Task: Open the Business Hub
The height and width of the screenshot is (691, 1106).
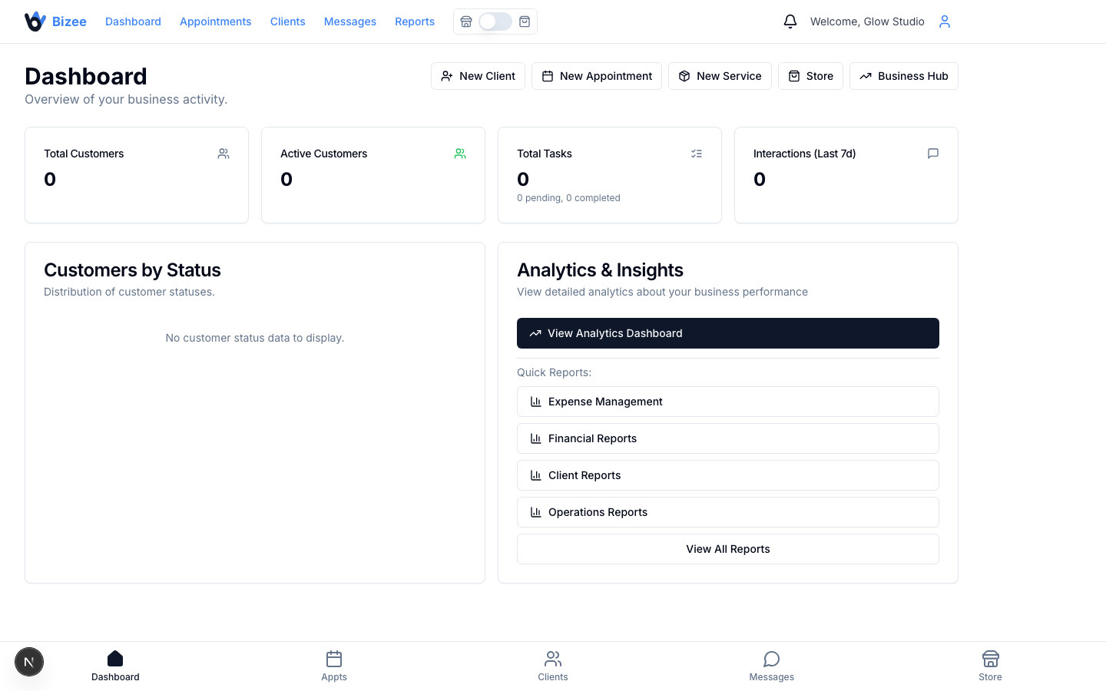Action: [904, 76]
